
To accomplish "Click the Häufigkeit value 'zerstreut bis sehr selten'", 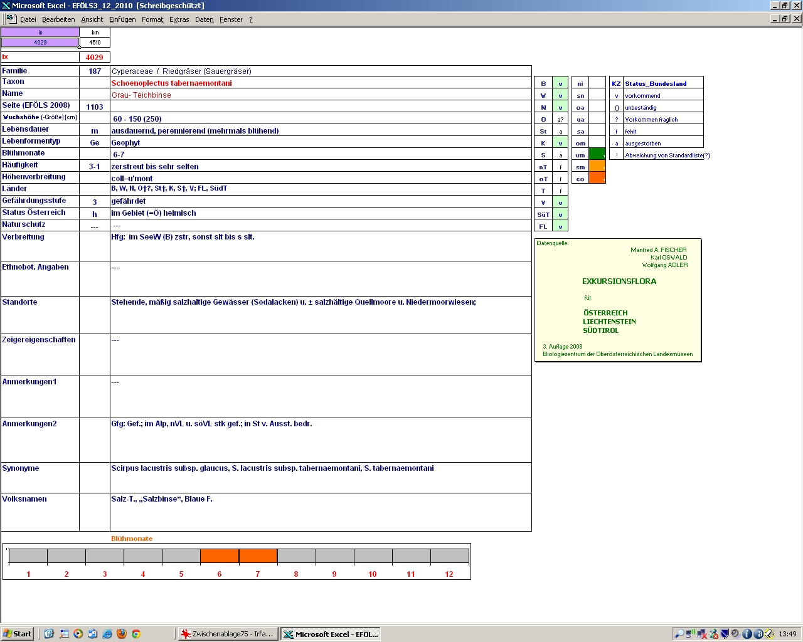I will click(155, 166).
